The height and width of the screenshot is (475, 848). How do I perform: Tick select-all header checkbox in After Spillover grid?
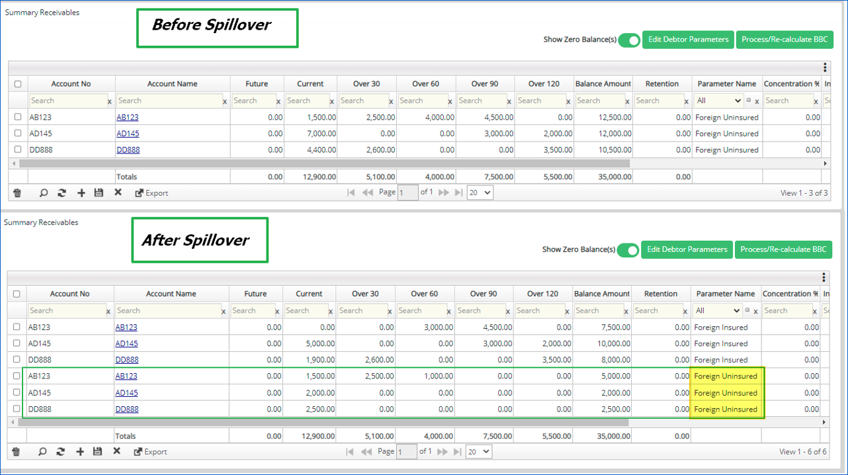pos(17,294)
